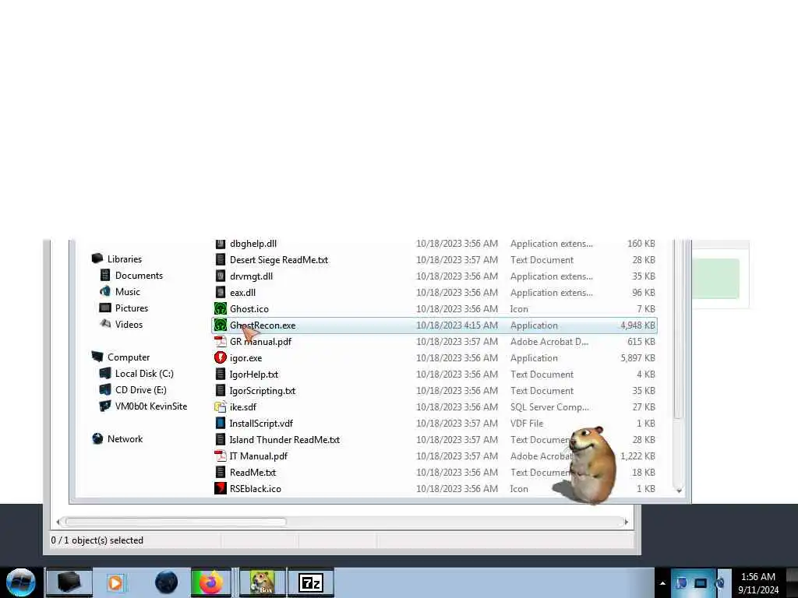This screenshot has width=798, height=598.
Task: Select file name Island Thunder ReadMe.txt
Action: coord(284,439)
